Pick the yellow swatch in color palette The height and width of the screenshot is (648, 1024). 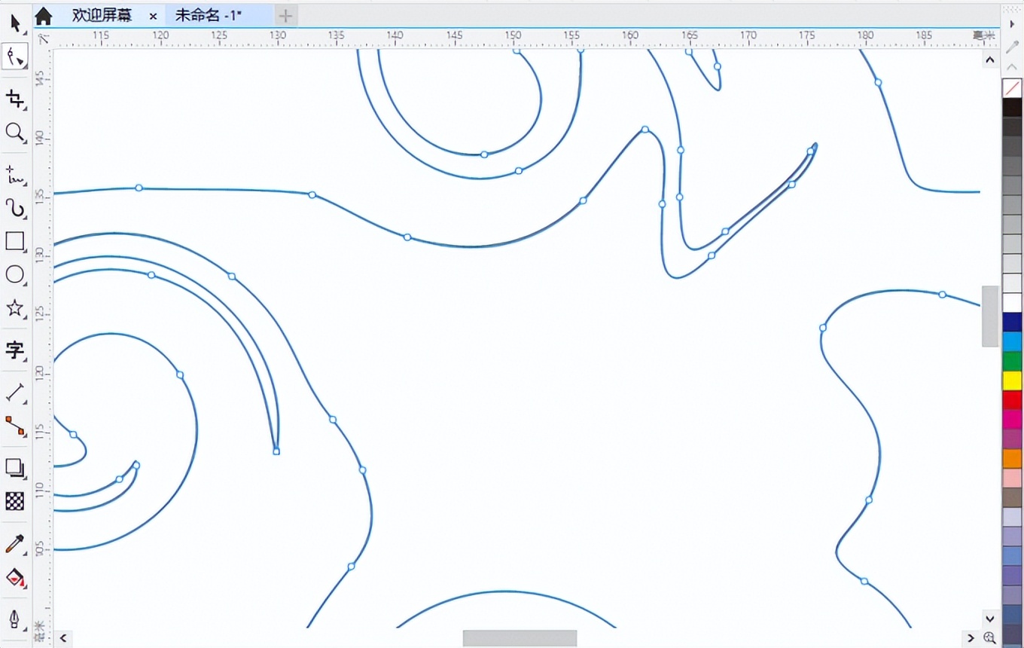[1012, 381]
